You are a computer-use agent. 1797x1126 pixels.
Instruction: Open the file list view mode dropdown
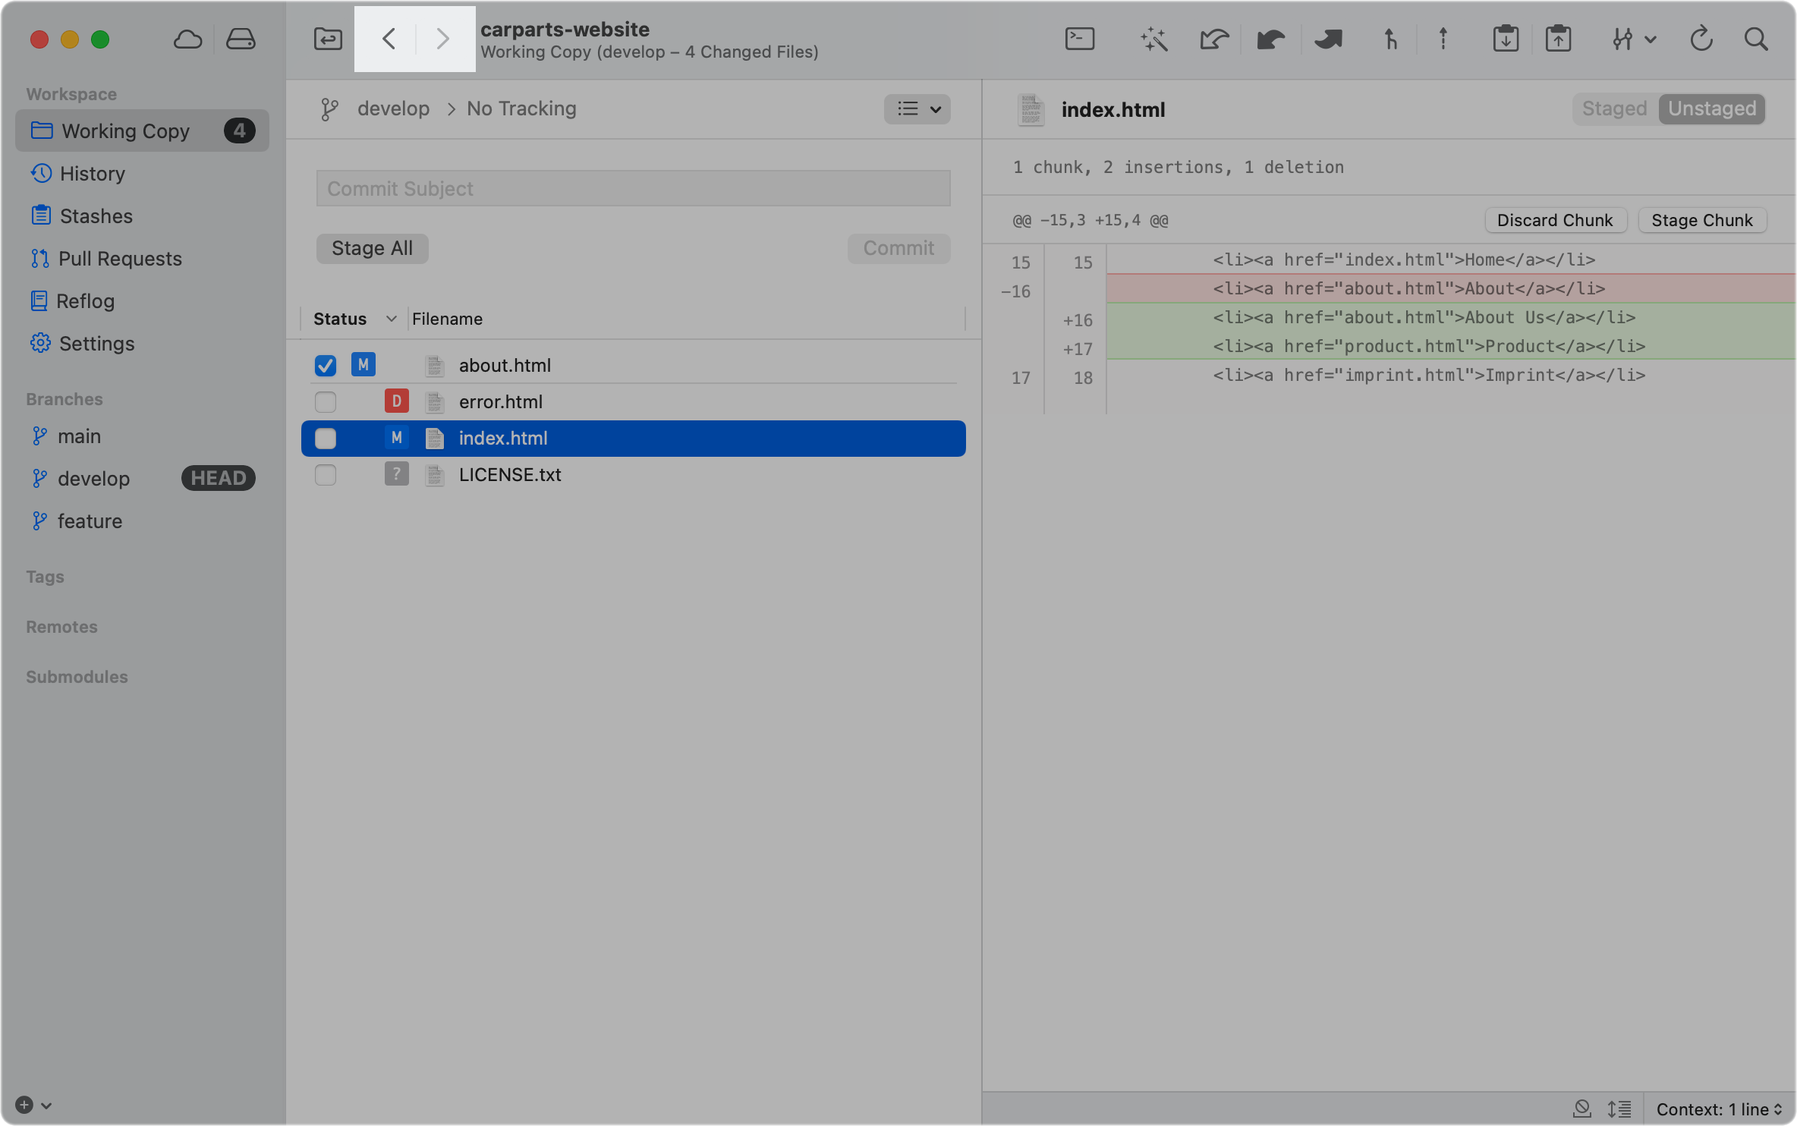(x=917, y=109)
